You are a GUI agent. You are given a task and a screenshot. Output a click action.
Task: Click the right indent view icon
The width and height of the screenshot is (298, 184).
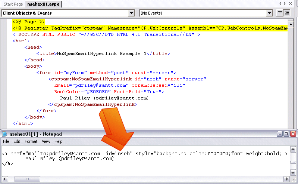(x=287, y=13)
